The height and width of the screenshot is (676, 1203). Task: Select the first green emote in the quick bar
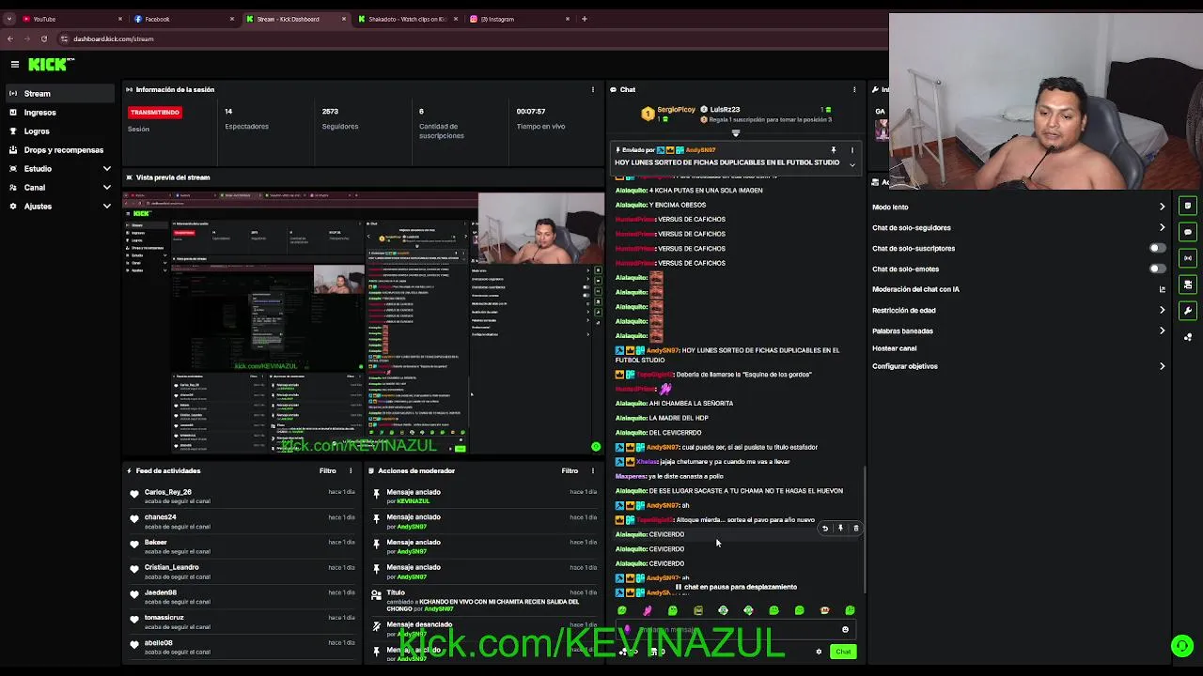[x=622, y=610]
